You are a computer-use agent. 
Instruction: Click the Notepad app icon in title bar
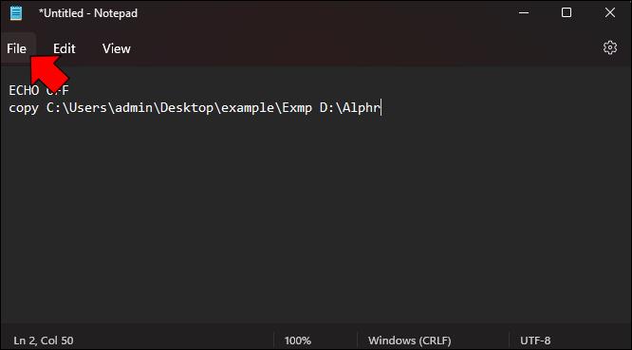tap(16, 13)
